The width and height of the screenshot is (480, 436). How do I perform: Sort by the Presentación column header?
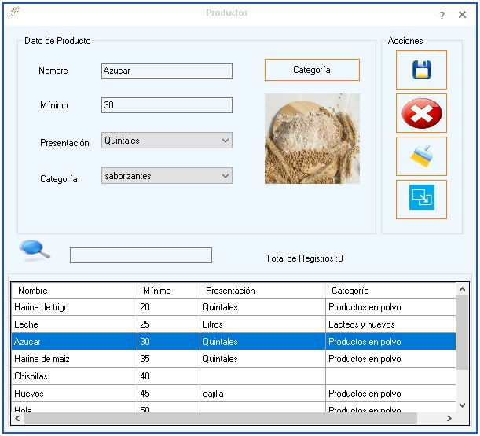[x=261, y=291]
